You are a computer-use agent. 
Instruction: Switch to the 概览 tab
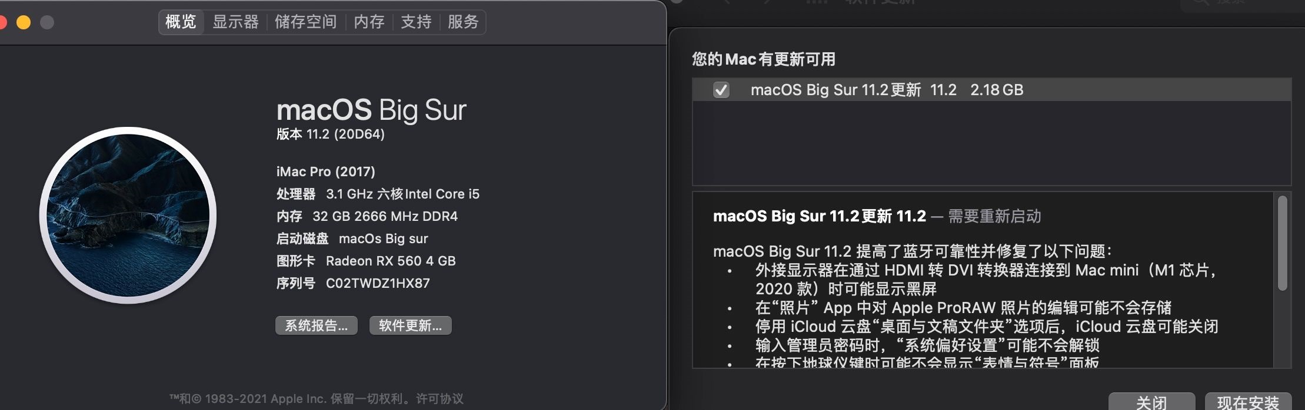pyautogui.click(x=181, y=22)
